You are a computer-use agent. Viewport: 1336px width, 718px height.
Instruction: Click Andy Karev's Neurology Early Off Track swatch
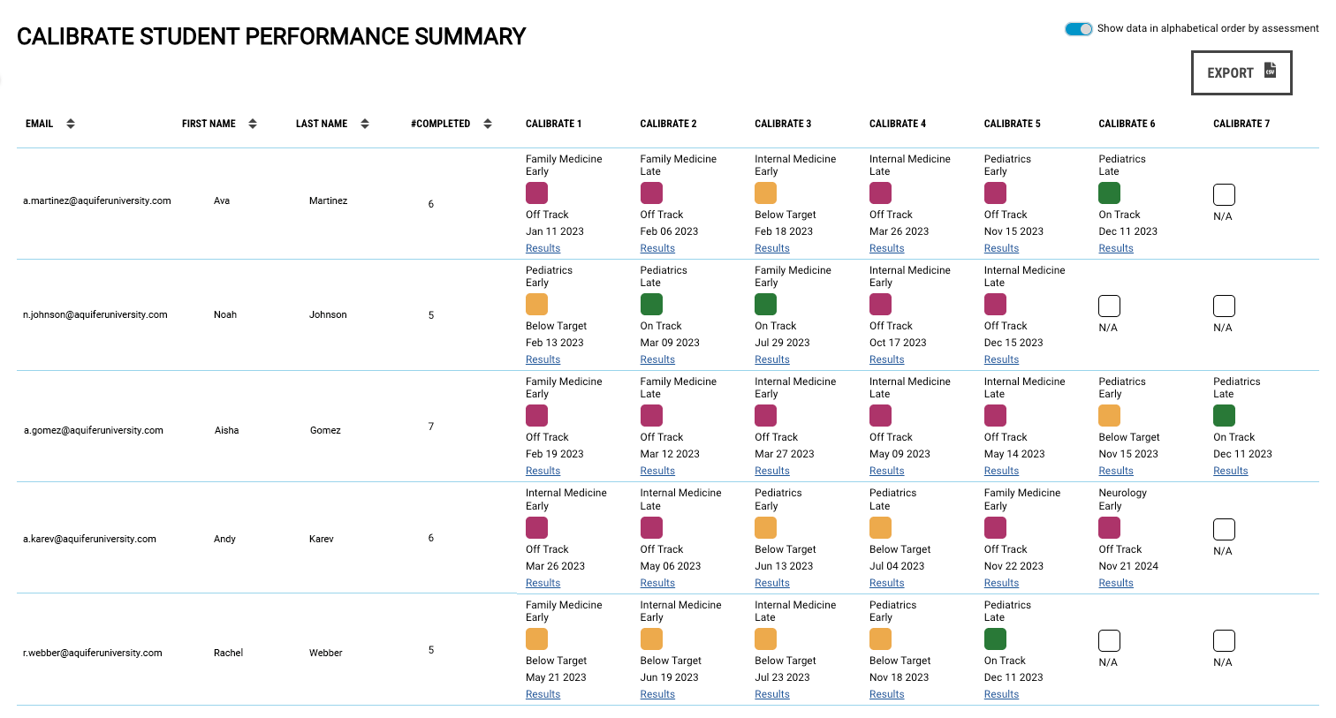(x=1109, y=527)
